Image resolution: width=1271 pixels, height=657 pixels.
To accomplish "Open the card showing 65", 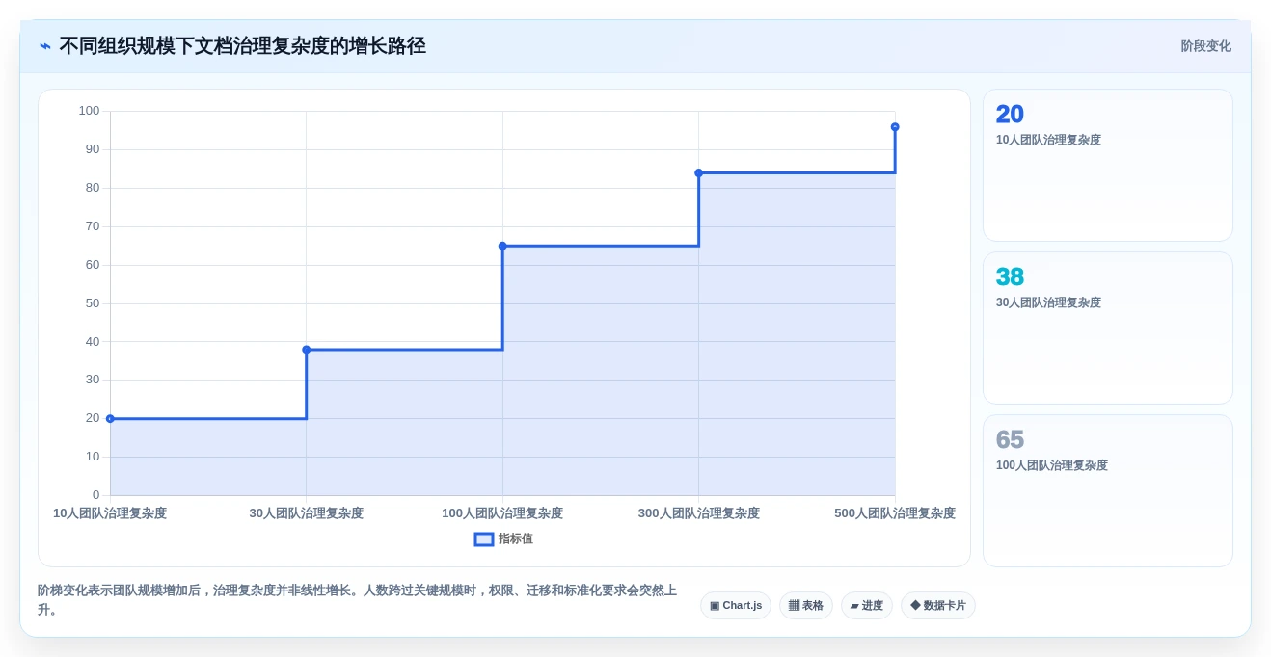I will [x=1108, y=491].
